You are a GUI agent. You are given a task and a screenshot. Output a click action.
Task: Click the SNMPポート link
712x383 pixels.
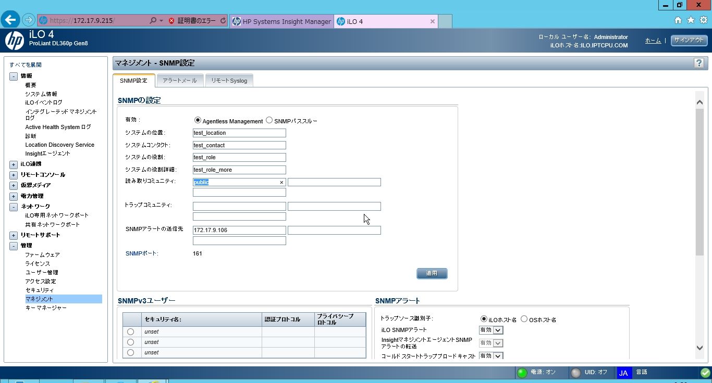click(142, 253)
